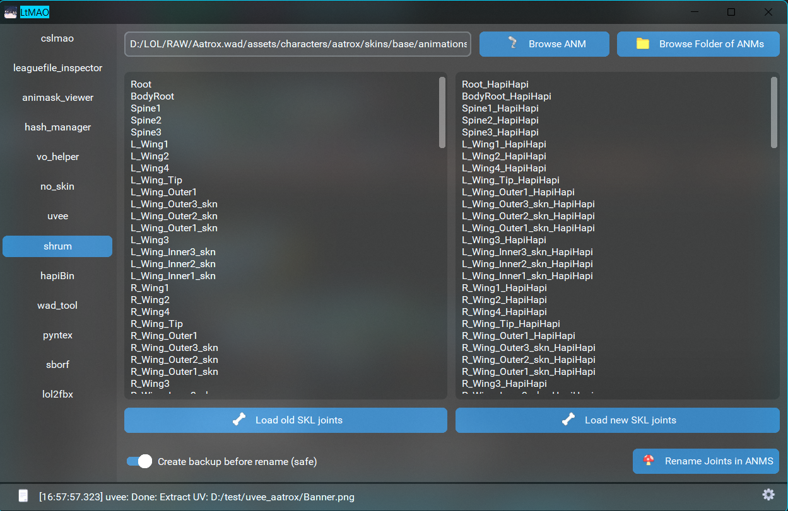Click the ANM path input field
The height and width of the screenshot is (511, 788).
point(298,44)
